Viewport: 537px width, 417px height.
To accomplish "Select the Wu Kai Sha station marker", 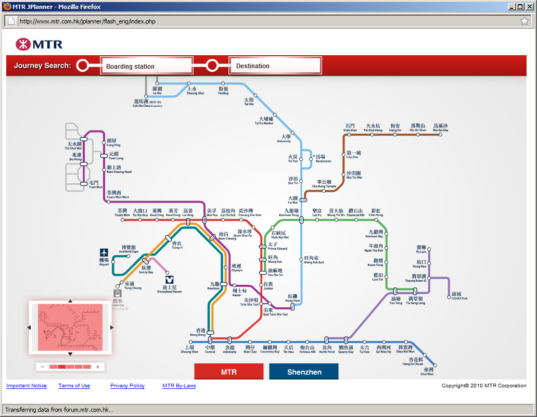I will (x=440, y=135).
